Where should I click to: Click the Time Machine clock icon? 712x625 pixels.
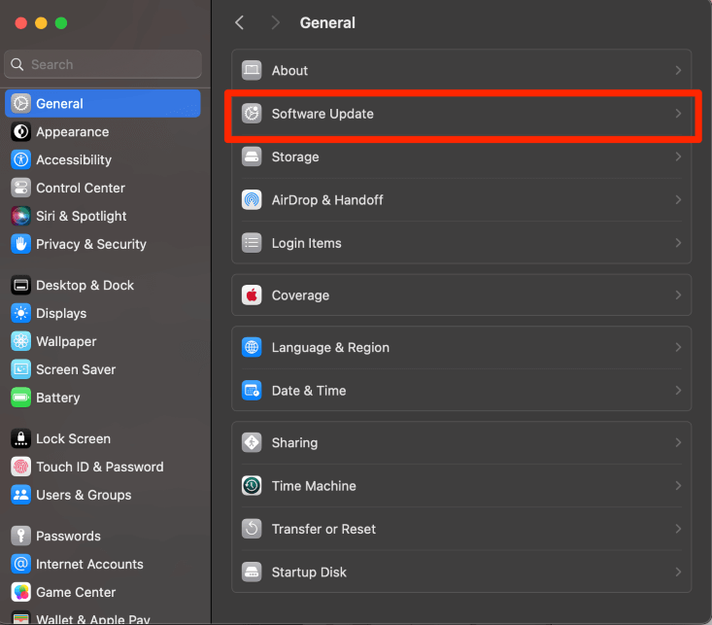coord(252,486)
